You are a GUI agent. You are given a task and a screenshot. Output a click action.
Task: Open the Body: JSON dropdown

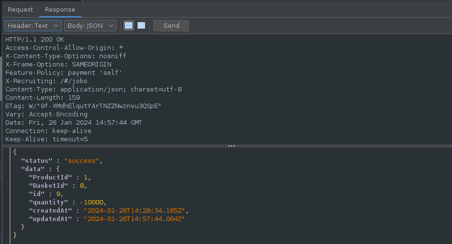pos(90,25)
